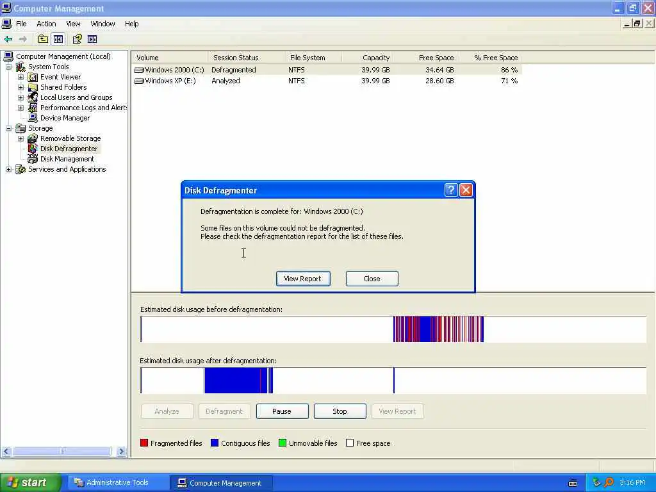The width and height of the screenshot is (656, 492).
Task: Click the Session Status column header
Action: (x=245, y=58)
